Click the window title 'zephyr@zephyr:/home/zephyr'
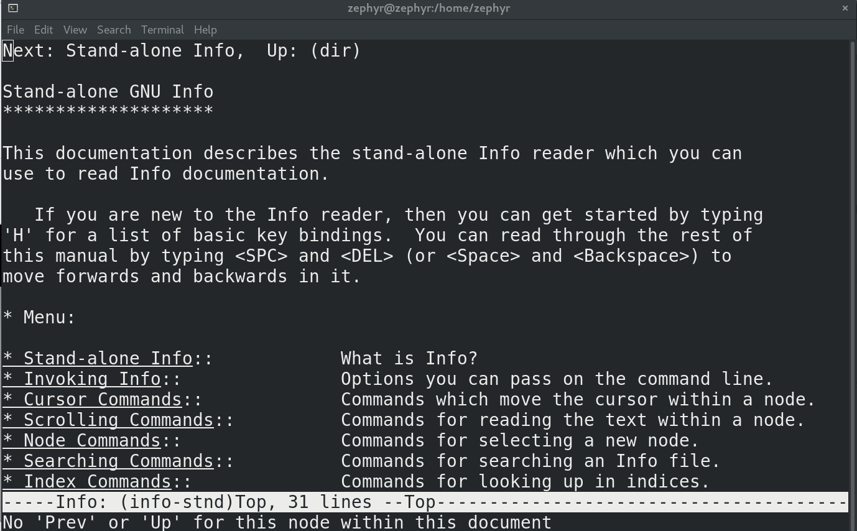857x531 pixels. pos(428,8)
